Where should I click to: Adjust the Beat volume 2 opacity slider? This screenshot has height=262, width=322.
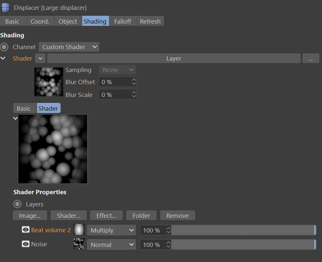(x=243, y=230)
